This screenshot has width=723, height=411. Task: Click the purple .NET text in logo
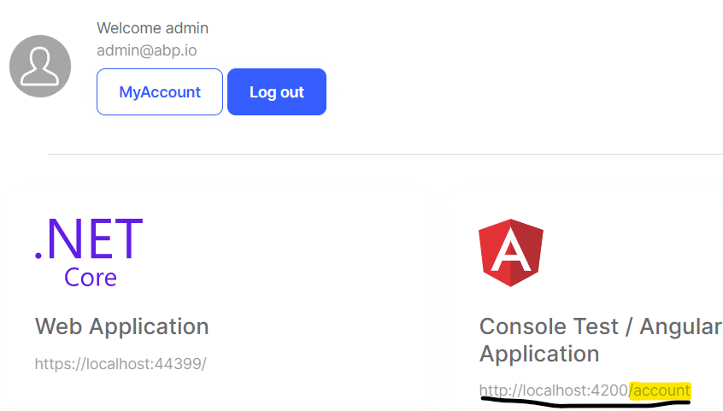click(89, 239)
